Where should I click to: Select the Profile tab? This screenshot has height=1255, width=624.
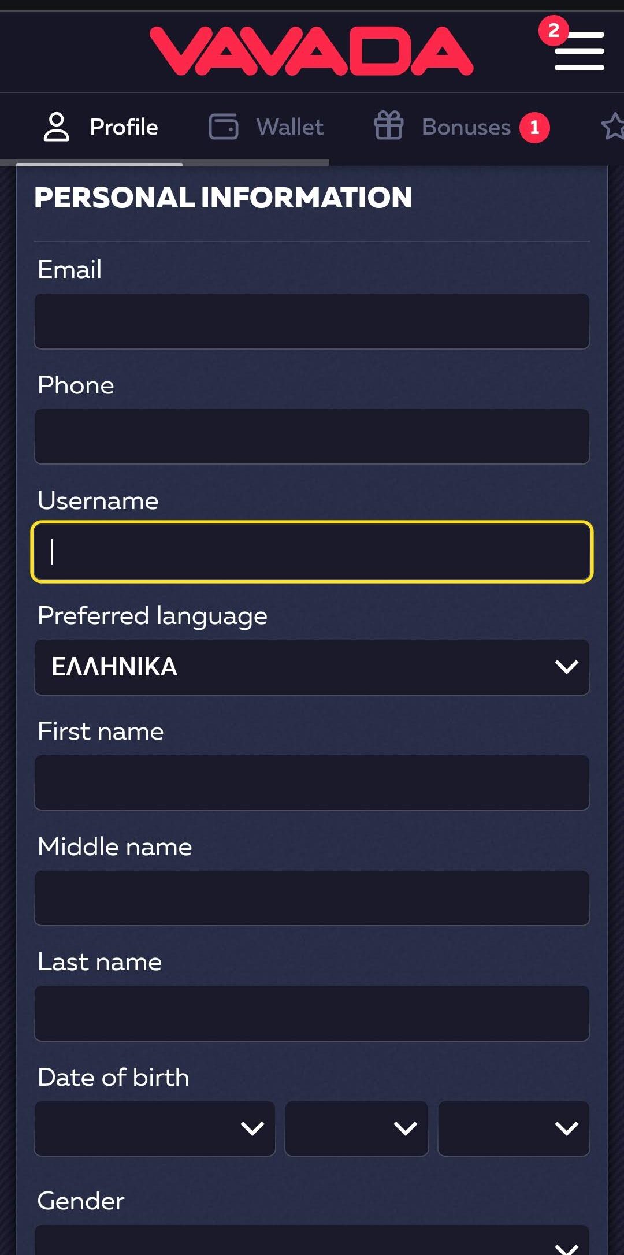[x=124, y=127]
